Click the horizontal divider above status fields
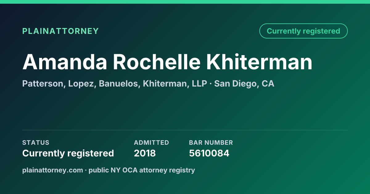This screenshot has height=194, width=370. (x=185, y=130)
